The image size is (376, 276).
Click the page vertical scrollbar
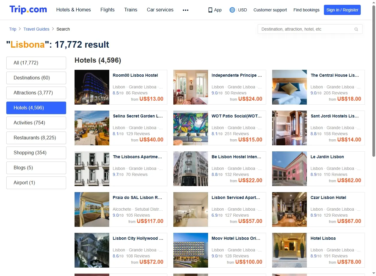coord(374,81)
